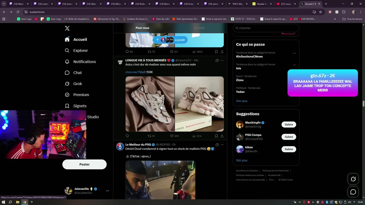Screen dimensions: 365x205
Task: Ask Grok about Le Meilleur du PSG post
Action: point(217,145)
